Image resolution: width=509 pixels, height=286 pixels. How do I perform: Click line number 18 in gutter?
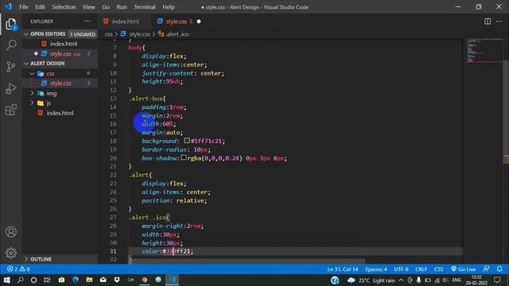[x=113, y=141]
